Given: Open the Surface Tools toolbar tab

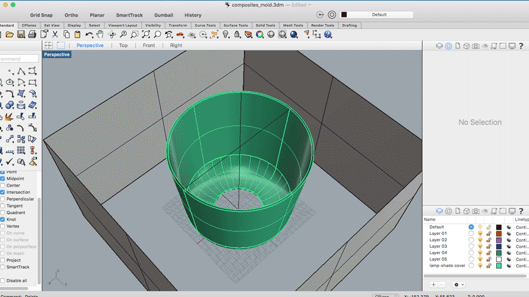Looking at the screenshot, I should pos(235,25).
